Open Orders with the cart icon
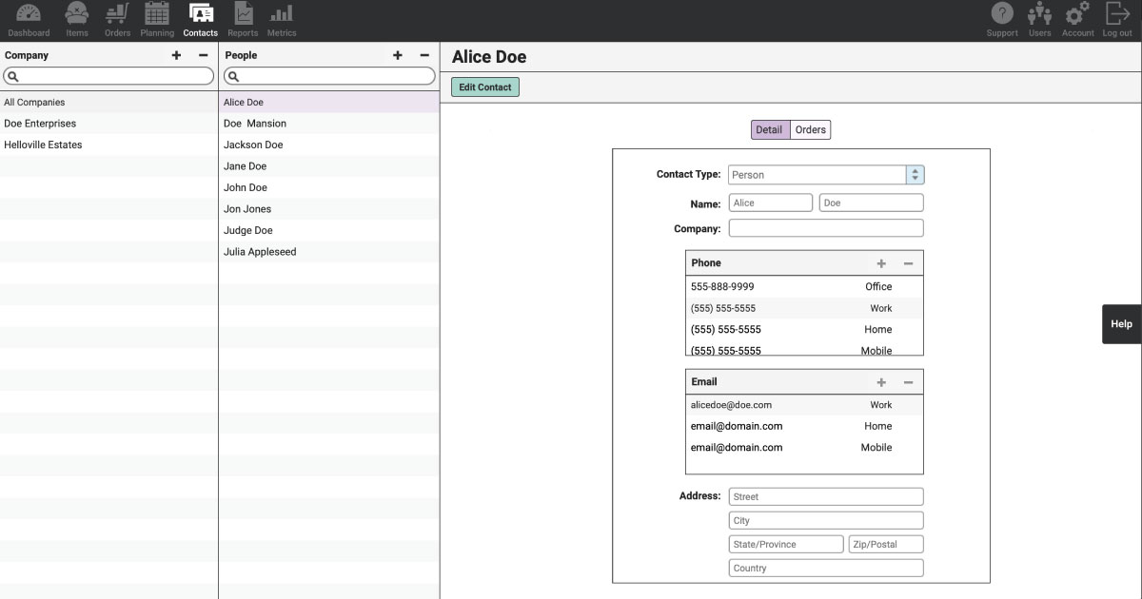 (117, 13)
